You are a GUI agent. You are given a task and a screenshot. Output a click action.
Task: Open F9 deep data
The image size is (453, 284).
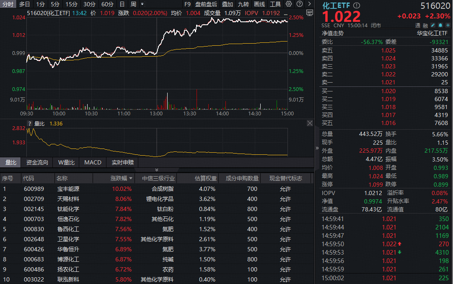(x=187, y=4)
